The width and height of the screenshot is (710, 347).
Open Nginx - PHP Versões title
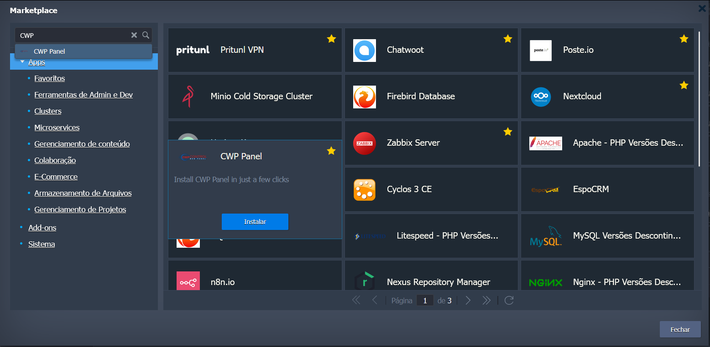coord(627,282)
